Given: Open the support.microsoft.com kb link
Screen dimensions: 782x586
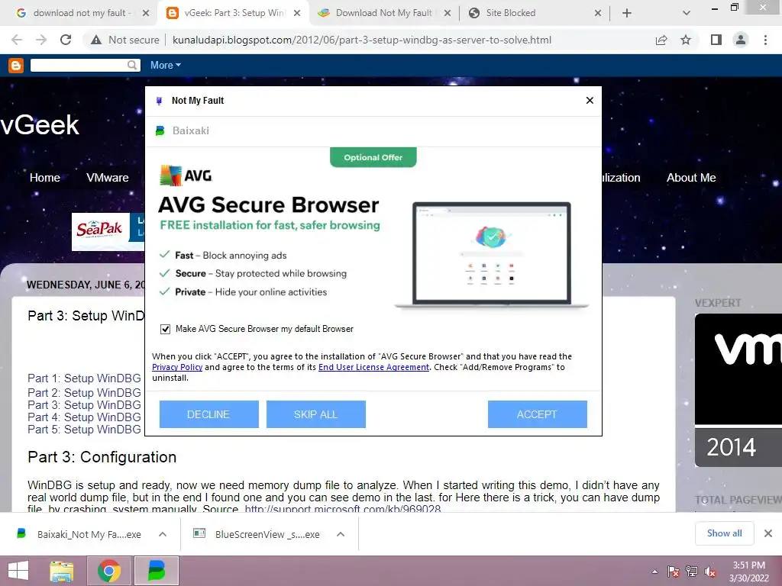Looking at the screenshot, I should [343, 508].
